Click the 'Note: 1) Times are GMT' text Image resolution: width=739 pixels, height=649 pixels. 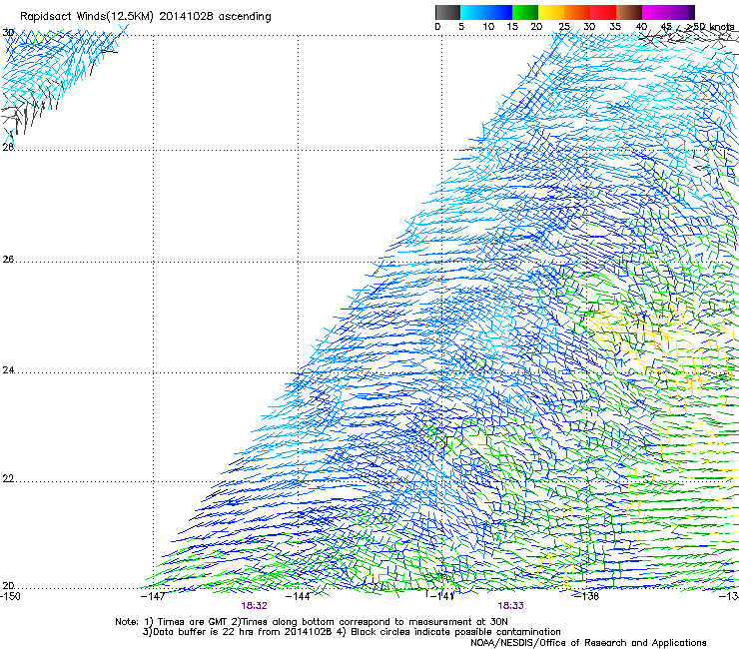pyautogui.click(x=173, y=622)
